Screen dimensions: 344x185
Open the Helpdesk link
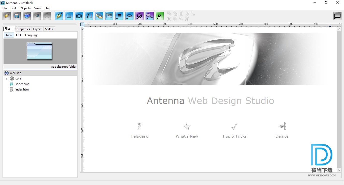[x=139, y=136]
